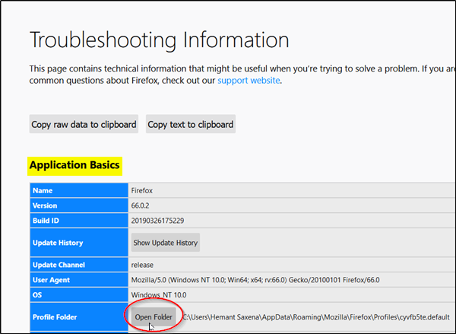Screen dimensions: 456x334
Task: Click the Name row header cell
Action: 78,190
